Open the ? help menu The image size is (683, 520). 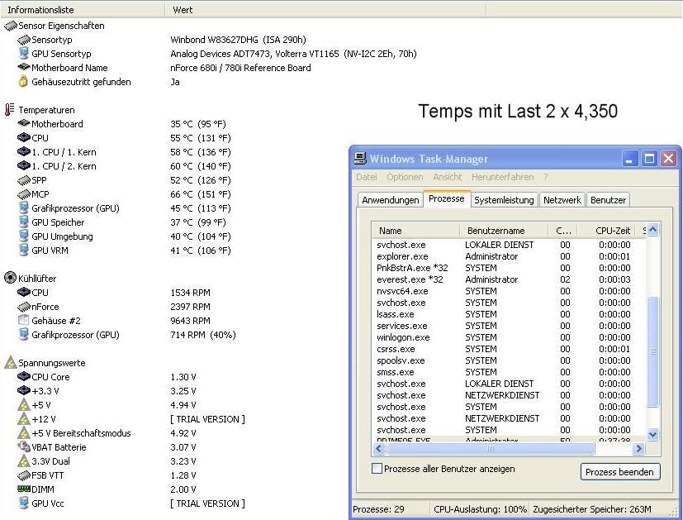tap(545, 177)
